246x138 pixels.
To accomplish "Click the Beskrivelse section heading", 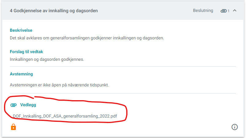I will tap(21, 30).
